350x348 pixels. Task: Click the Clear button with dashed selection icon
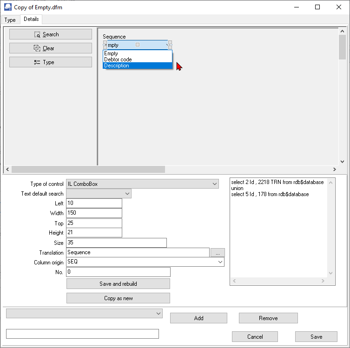[51, 48]
